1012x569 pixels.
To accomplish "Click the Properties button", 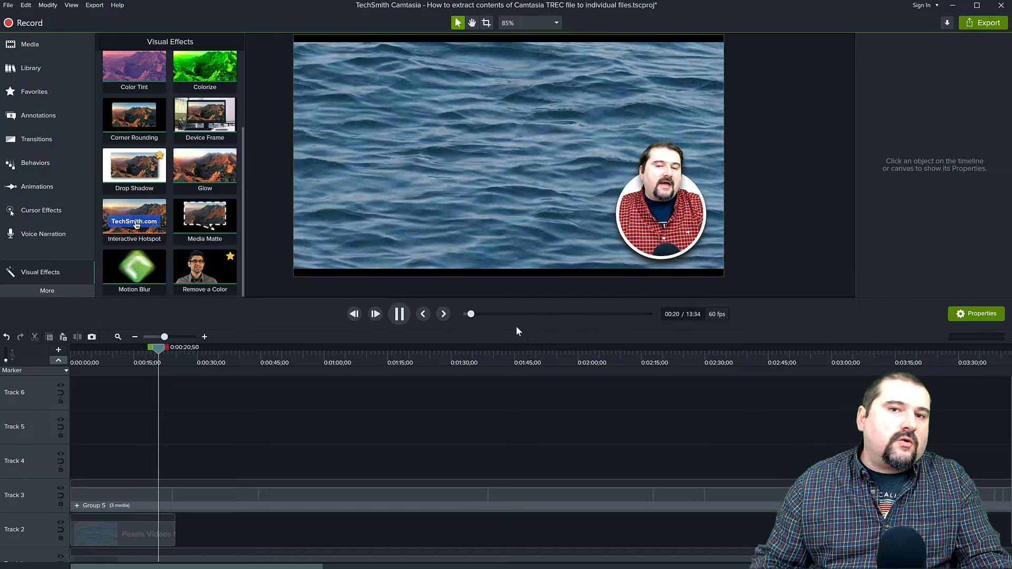I will click(976, 313).
